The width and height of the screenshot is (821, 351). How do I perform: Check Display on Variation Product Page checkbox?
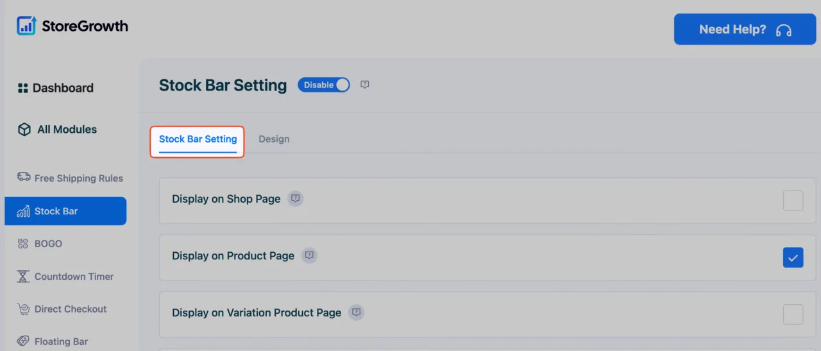coord(793,314)
